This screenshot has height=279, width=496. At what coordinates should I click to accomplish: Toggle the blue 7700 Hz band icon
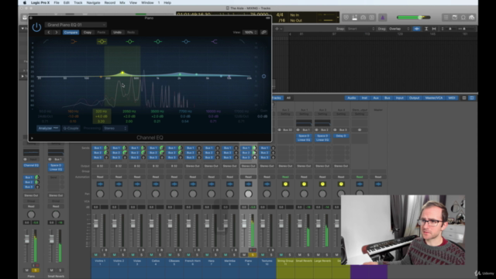coord(186,41)
